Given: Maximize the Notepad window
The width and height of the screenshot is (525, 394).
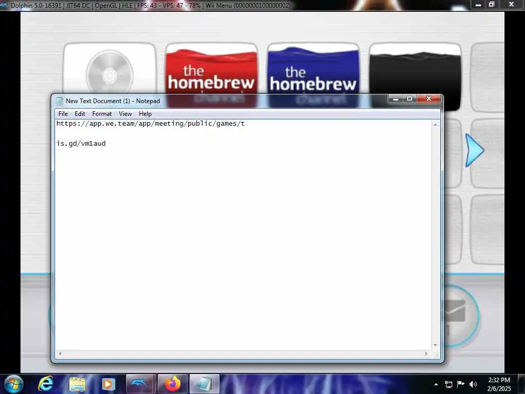Looking at the screenshot, I should [409, 98].
